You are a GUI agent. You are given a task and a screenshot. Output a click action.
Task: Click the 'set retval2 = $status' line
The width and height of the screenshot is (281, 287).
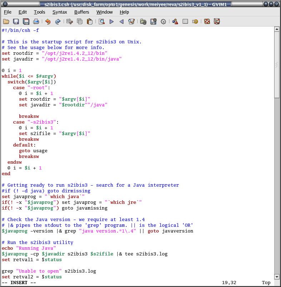[32, 277]
